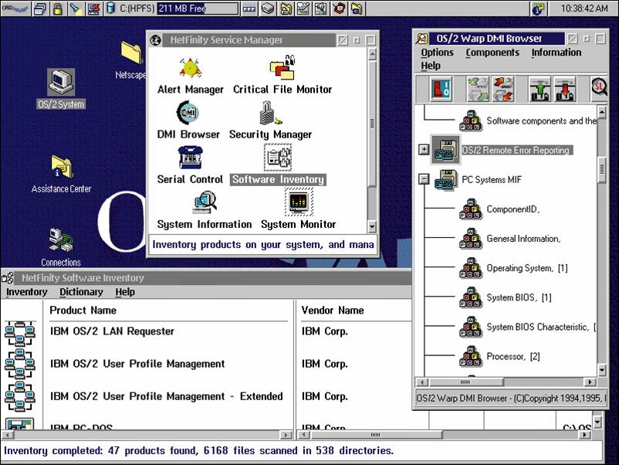Open the Help menu in DMI Browser
Image resolution: width=619 pixels, height=465 pixels.
(431, 66)
